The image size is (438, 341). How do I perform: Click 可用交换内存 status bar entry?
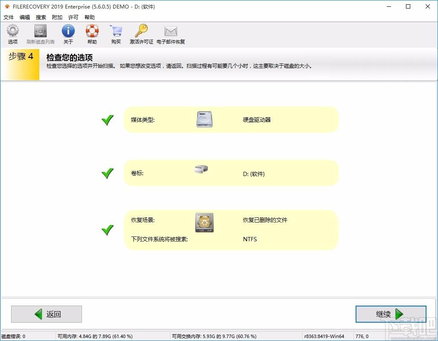[x=214, y=336]
